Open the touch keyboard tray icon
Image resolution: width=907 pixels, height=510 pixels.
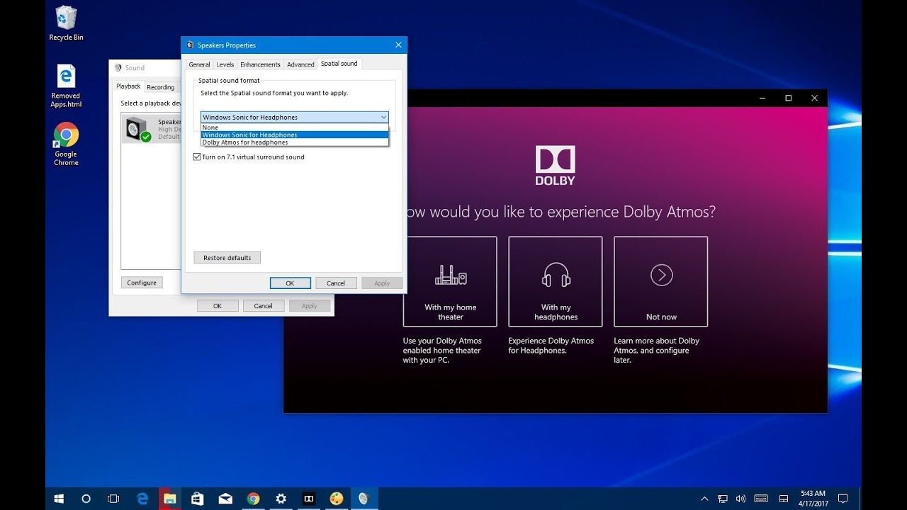click(x=762, y=499)
